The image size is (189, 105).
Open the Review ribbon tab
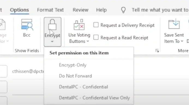click(x=80, y=10)
